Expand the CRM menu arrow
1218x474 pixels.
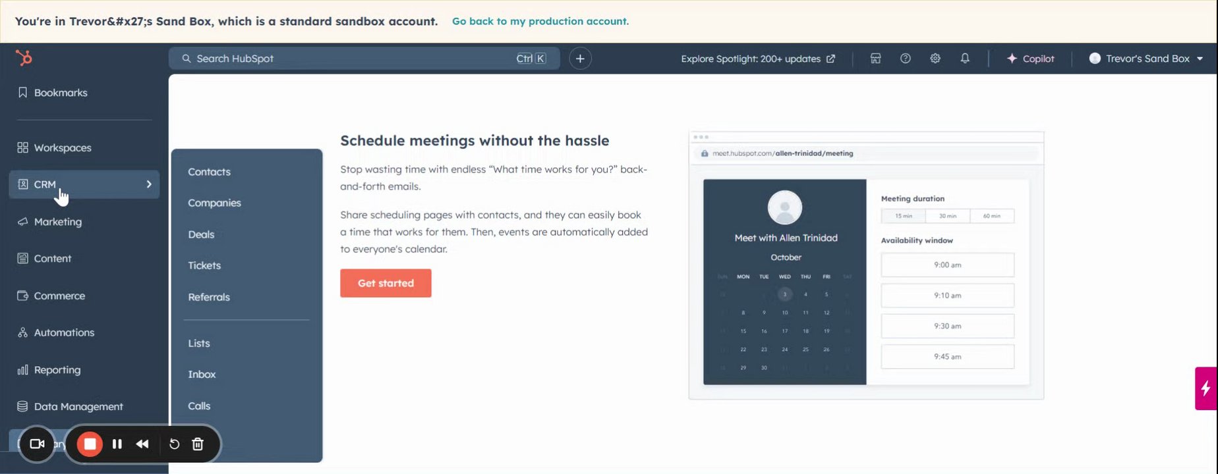pos(149,184)
